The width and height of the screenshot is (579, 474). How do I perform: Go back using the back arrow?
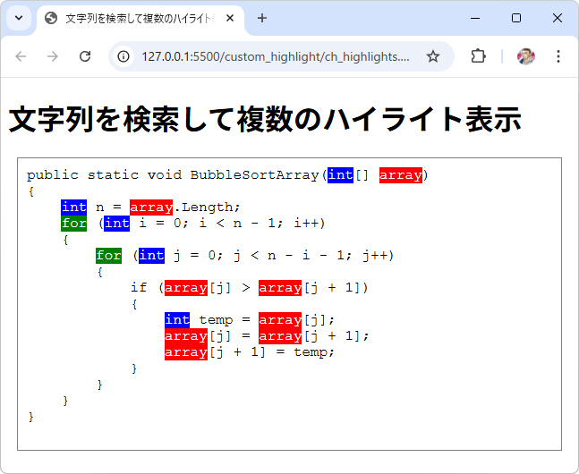(x=21, y=56)
